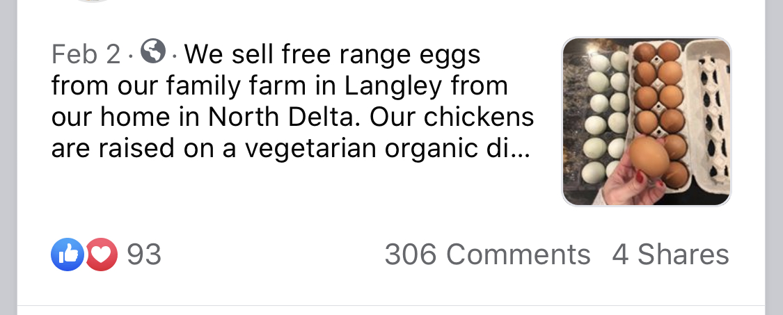Screen dimensions: 783x315
Task: Open the 4 Shares link
Action: [x=671, y=255]
